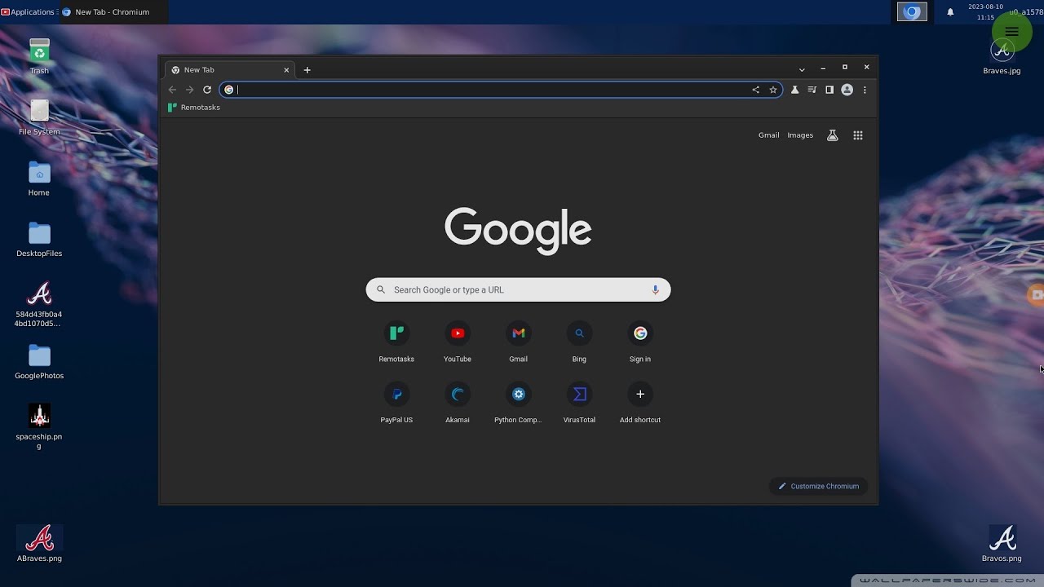
Task: Open the Bing shortcut tile
Action: 579,342
